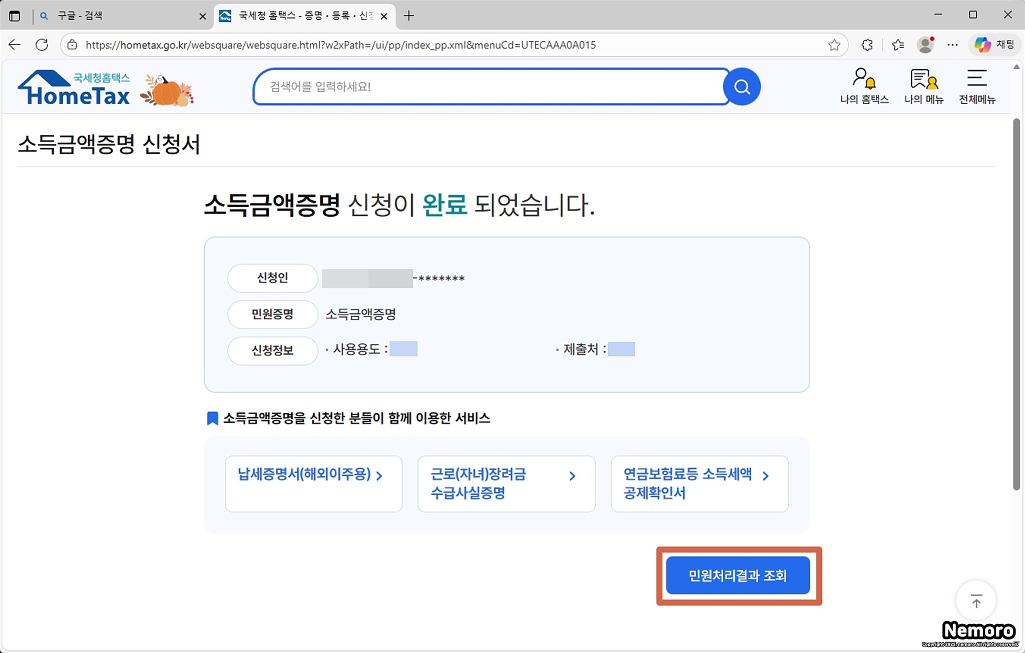Open Copilot 채팅 button

click(995, 45)
